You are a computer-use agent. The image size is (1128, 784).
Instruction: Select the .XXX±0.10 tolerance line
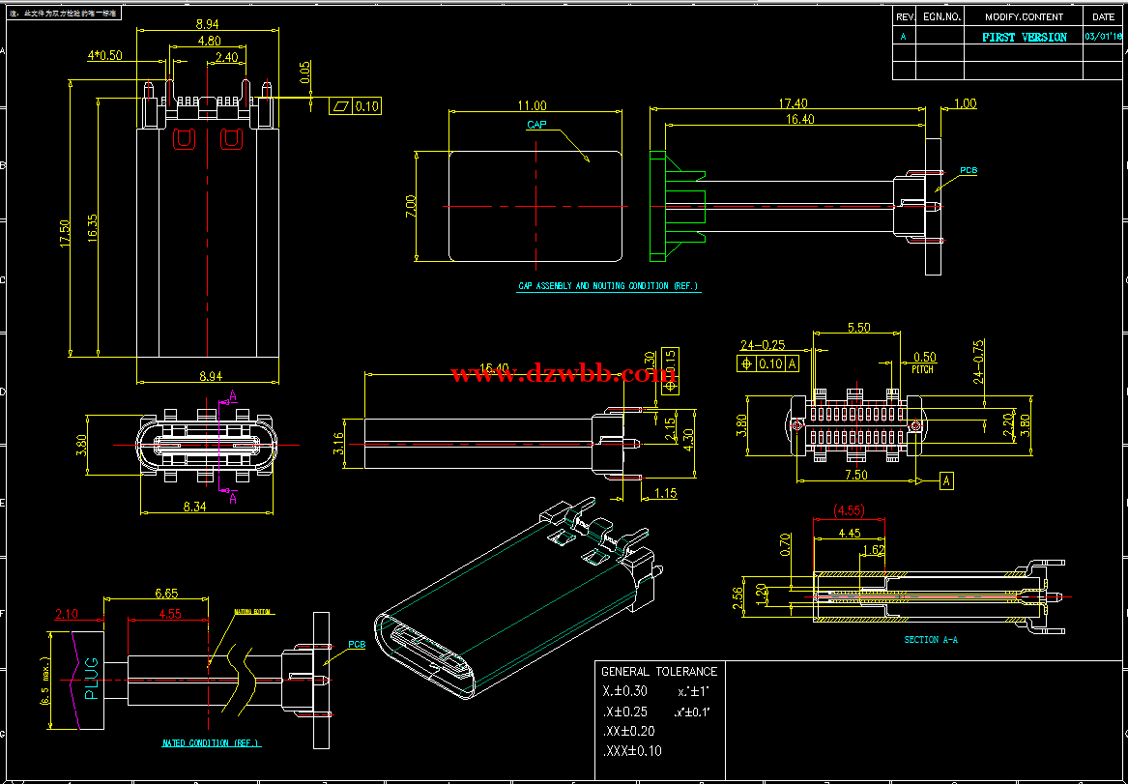631,751
